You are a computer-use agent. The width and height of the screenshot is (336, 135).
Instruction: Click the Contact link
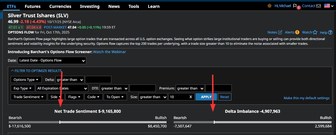[309, 6]
